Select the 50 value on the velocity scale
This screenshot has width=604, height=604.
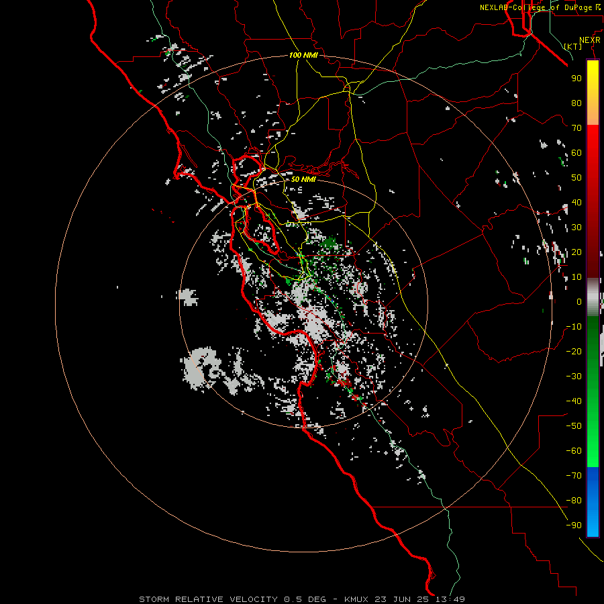tap(576, 178)
